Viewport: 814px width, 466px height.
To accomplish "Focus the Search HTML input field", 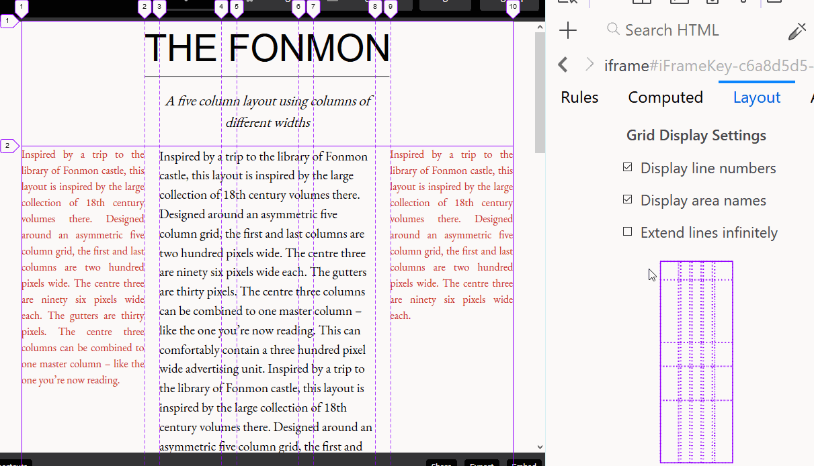I will coord(692,30).
